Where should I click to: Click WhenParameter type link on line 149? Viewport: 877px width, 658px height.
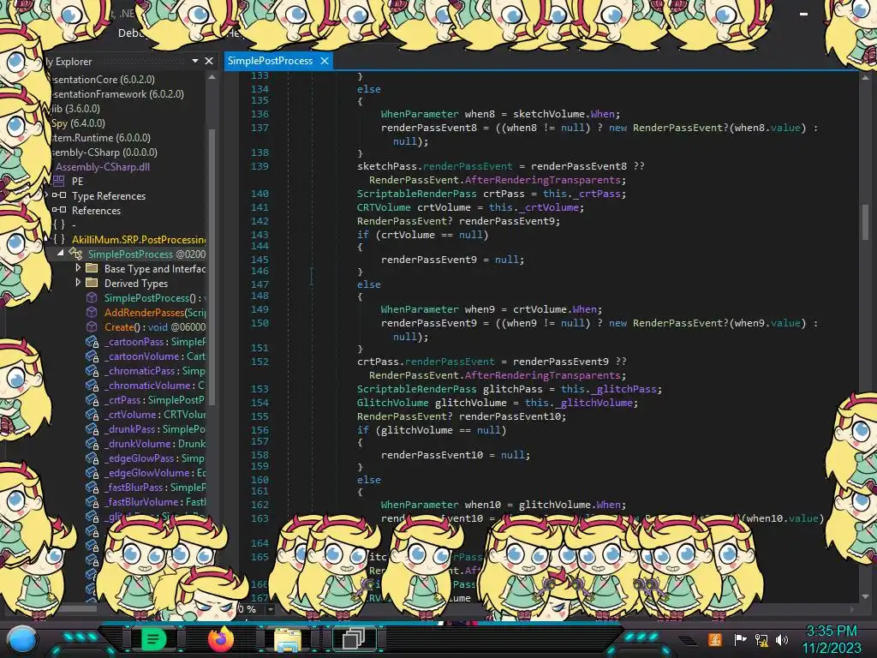(420, 308)
